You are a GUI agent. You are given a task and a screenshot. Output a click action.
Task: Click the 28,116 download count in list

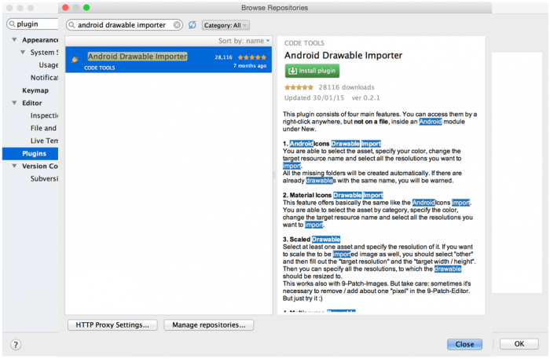[x=223, y=57]
